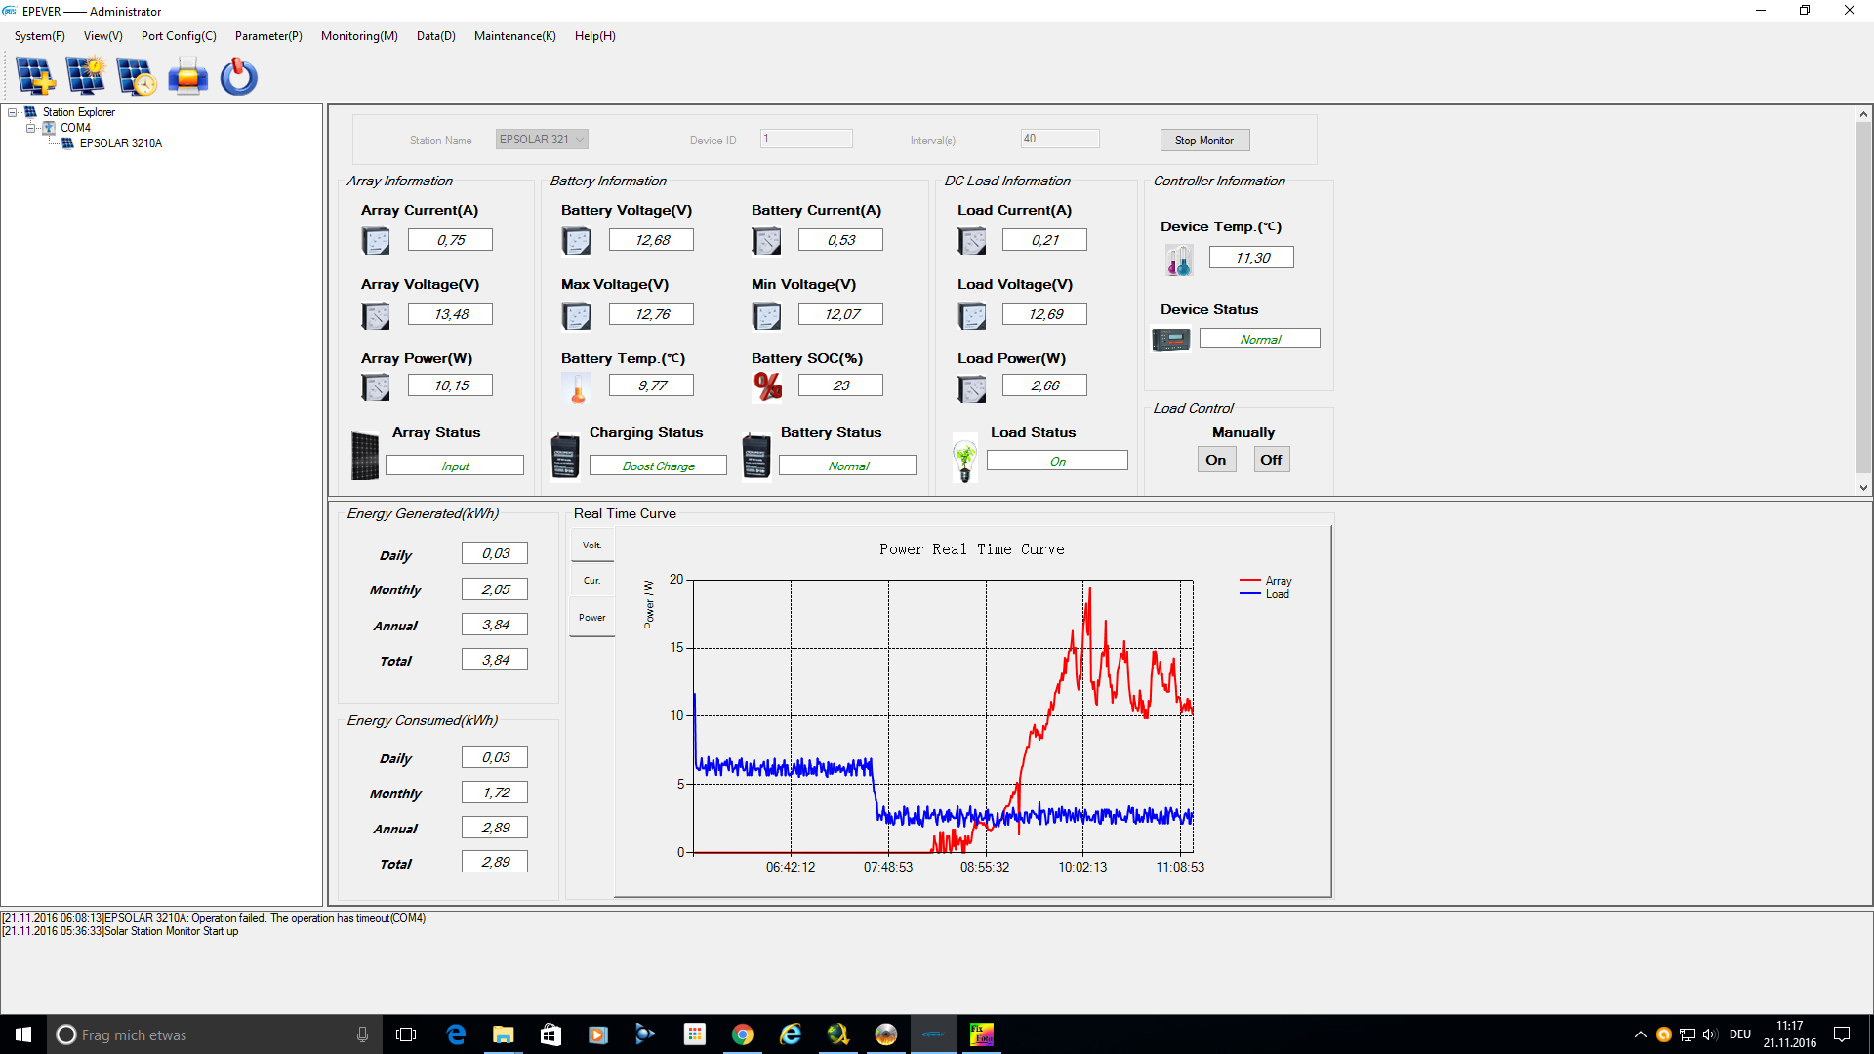Click the Interval(s) input field
Screen dimensions: 1874x1054
click(1060, 139)
